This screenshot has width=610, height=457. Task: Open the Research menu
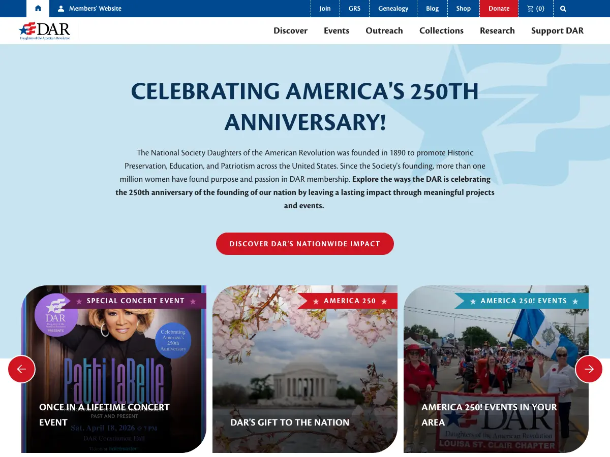click(497, 30)
